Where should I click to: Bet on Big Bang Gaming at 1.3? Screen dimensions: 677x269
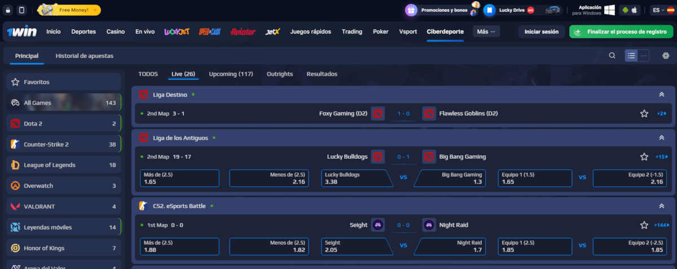pos(449,178)
